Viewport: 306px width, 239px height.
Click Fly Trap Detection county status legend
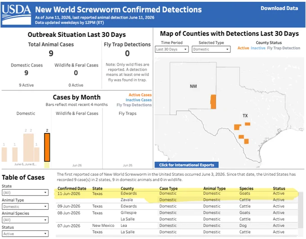(283, 48)
